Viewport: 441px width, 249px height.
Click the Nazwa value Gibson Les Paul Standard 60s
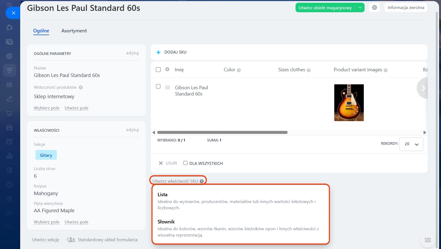(x=67, y=75)
